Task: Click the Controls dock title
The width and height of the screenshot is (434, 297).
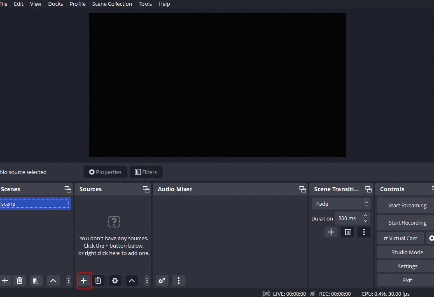Action: pos(392,189)
